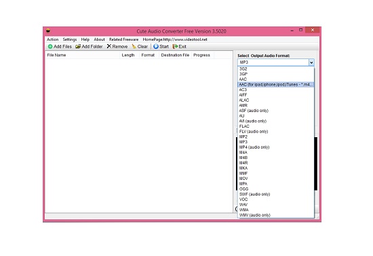This screenshot has width=373, height=256.
Task: Choose M4B from the format list
Action: [276, 158]
